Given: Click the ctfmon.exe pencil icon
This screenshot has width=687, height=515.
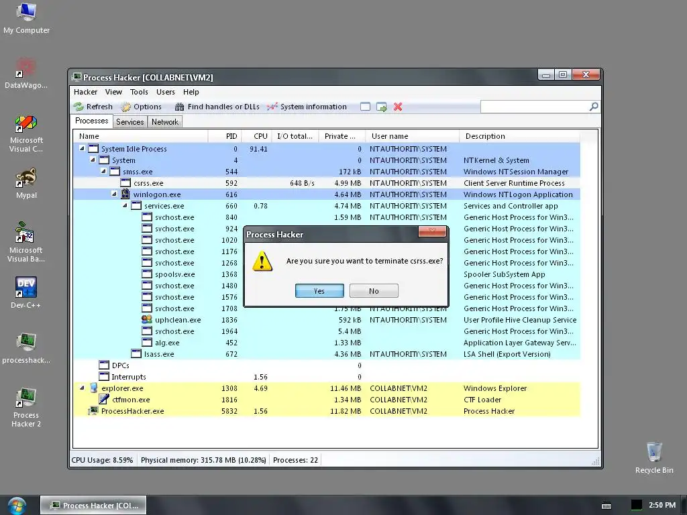Looking at the screenshot, I should click(104, 399).
